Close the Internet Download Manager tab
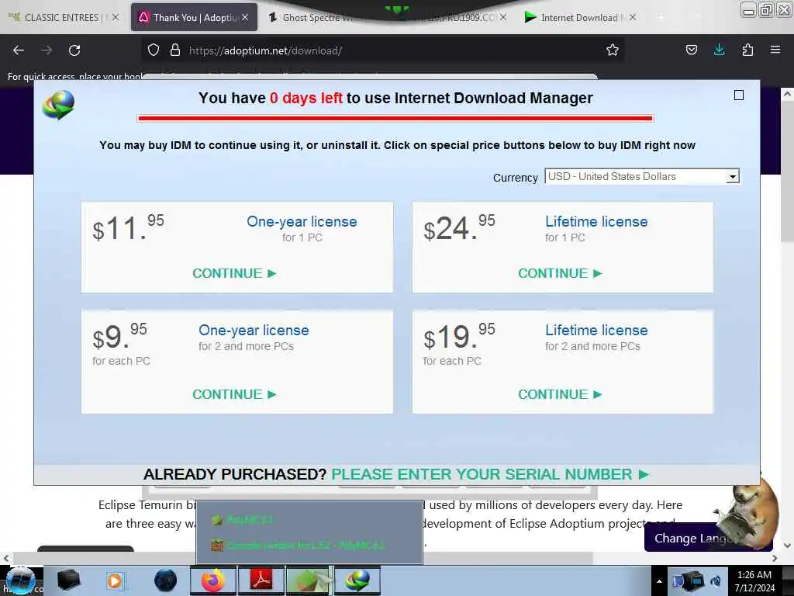This screenshot has width=794, height=596. click(x=633, y=17)
